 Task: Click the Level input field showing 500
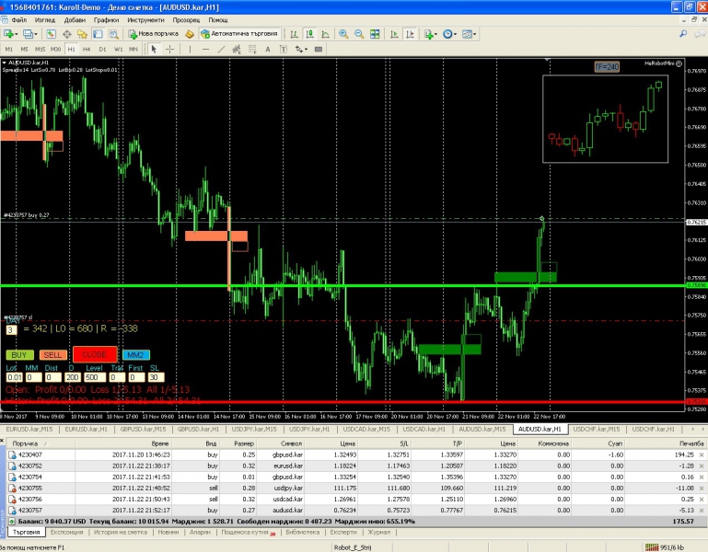(x=95, y=377)
